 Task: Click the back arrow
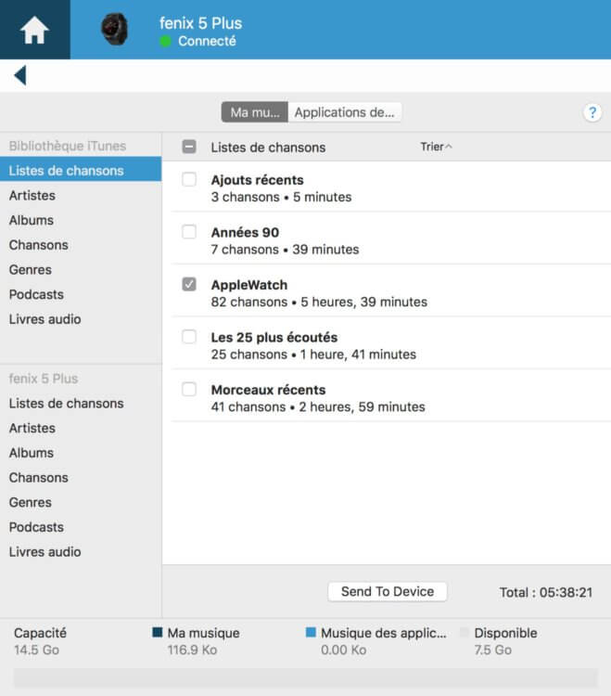(x=20, y=75)
